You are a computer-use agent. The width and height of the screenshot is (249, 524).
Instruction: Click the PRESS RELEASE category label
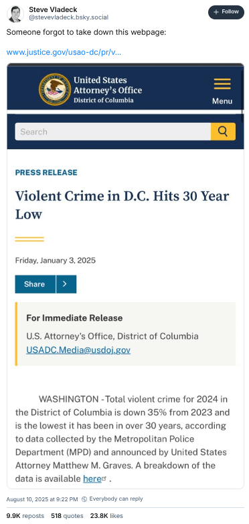(x=46, y=172)
